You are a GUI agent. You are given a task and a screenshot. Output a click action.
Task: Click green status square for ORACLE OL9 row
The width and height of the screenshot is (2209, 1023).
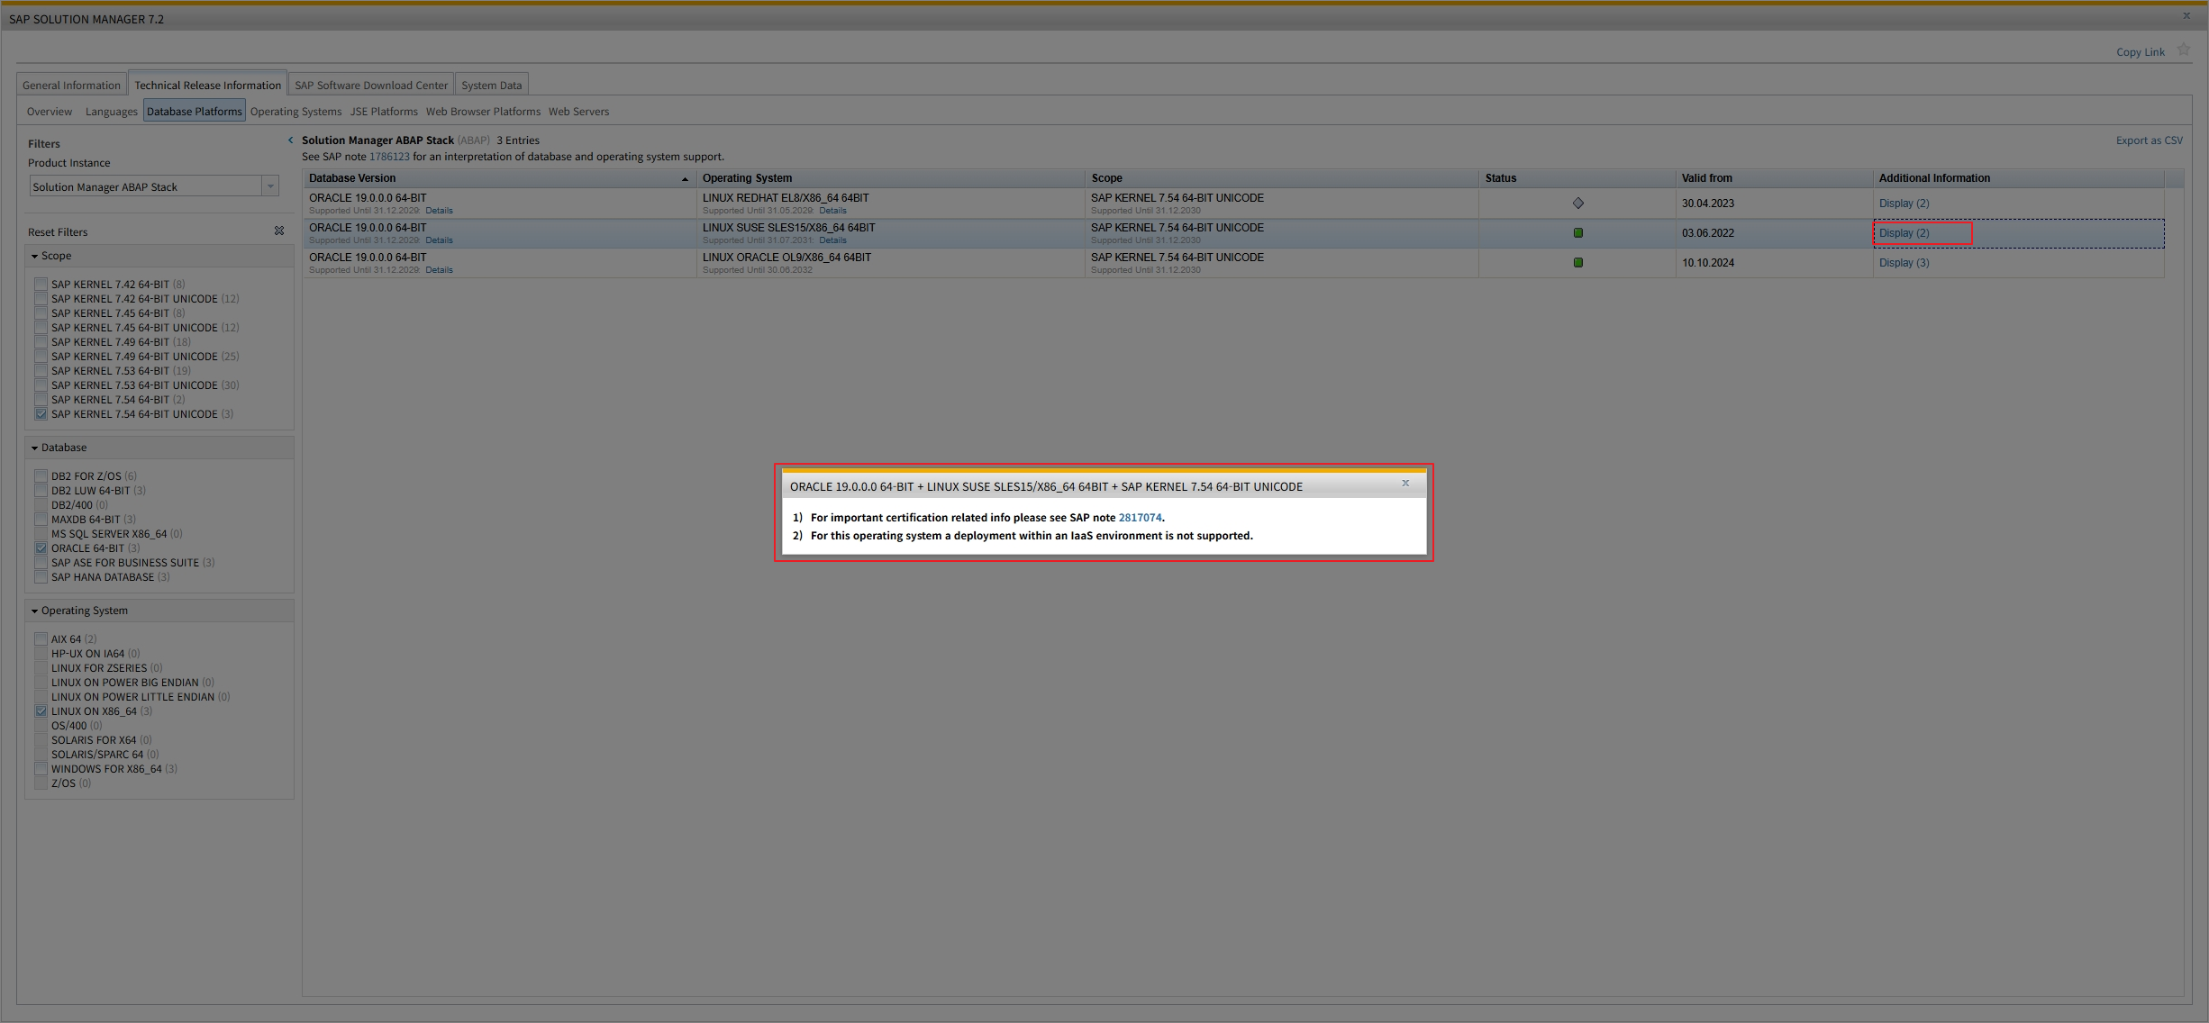coord(1577,263)
